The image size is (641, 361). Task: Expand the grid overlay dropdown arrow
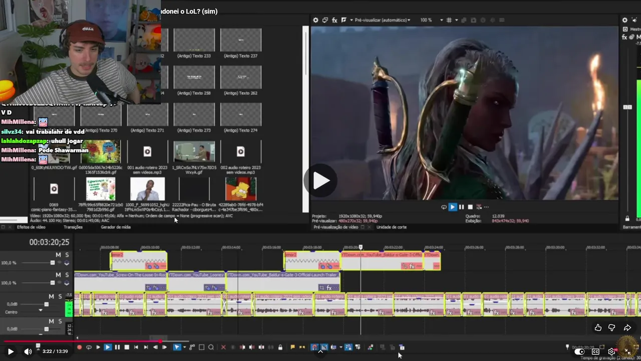(457, 20)
